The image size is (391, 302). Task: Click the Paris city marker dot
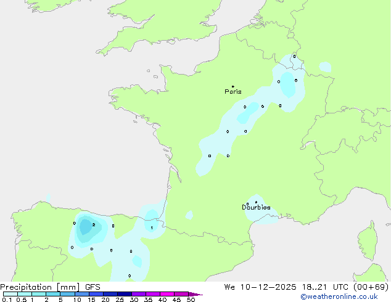click(x=233, y=86)
